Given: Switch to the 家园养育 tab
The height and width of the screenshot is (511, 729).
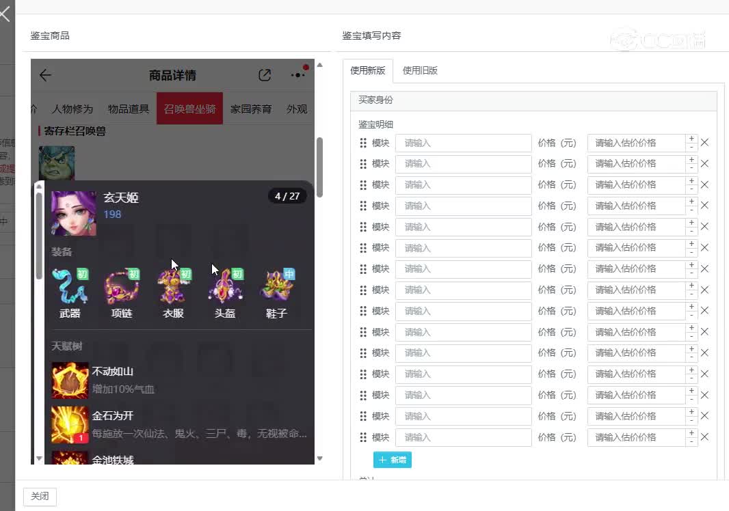Looking at the screenshot, I should pyautogui.click(x=251, y=108).
